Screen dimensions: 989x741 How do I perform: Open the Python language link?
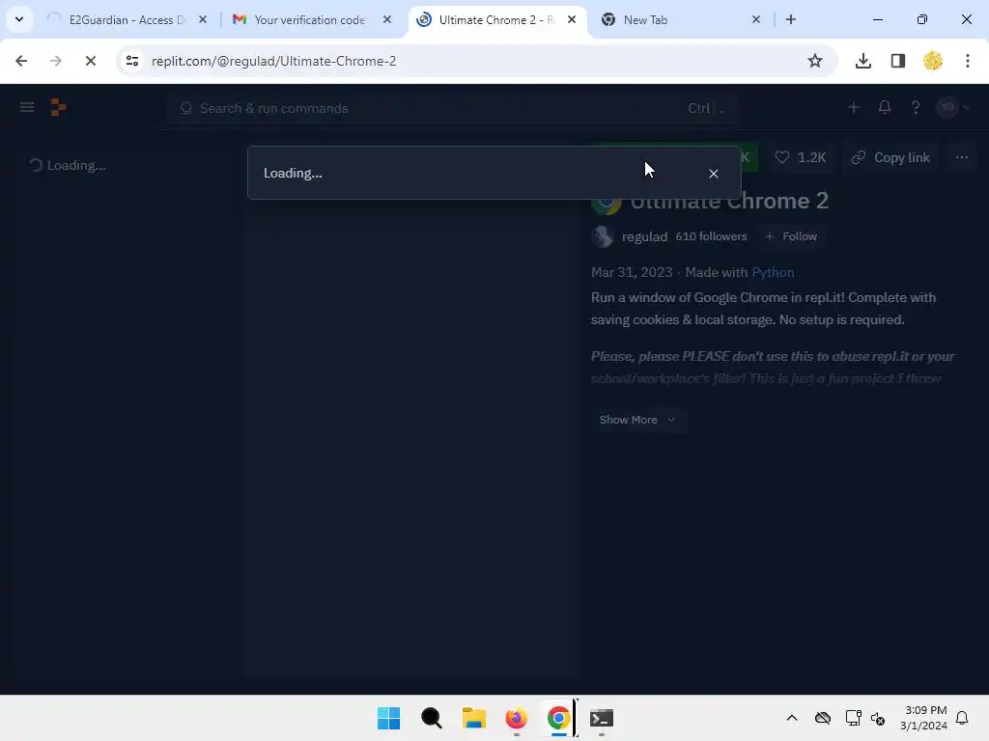pos(773,272)
